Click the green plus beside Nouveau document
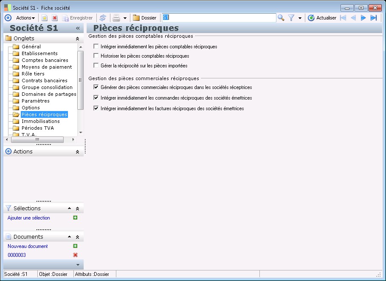Screen dimensions: 386x281 [x=75, y=246]
